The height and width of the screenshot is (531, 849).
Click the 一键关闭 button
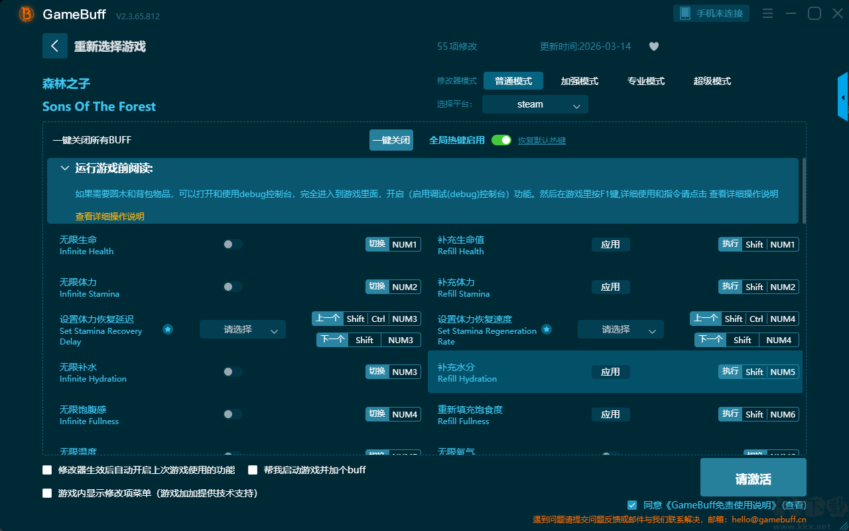click(x=391, y=140)
